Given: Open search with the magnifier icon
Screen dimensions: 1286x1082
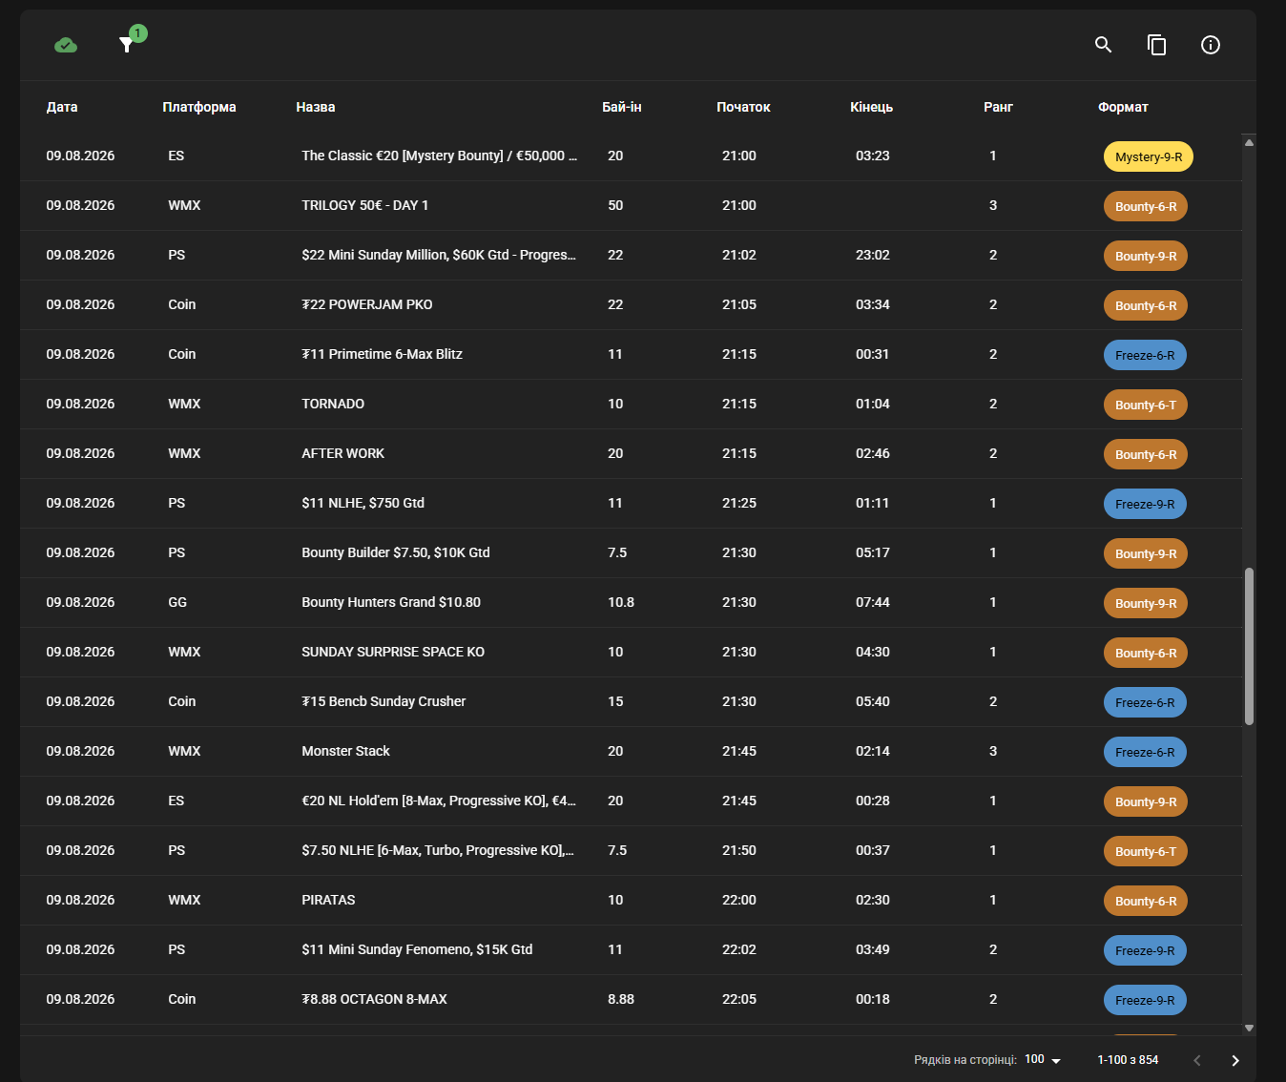Looking at the screenshot, I should 1104,45.
